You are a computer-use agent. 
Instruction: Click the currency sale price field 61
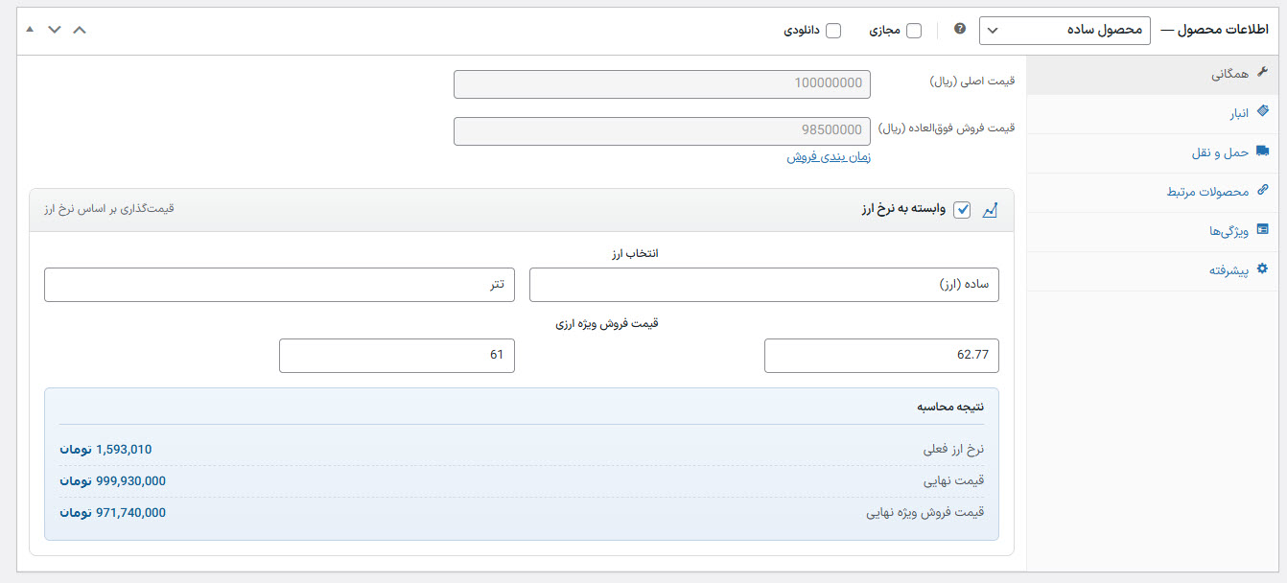click(397, 355)
